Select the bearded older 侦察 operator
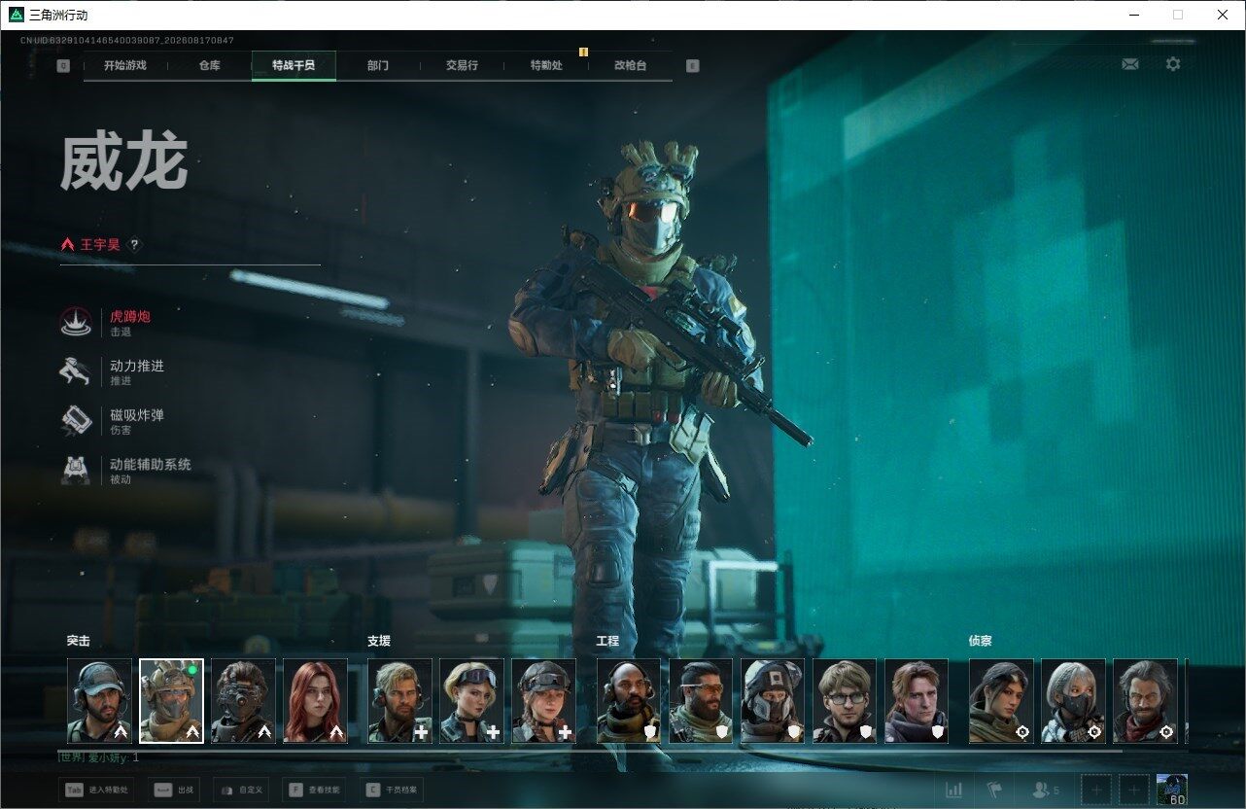This screenshot has height=809, width=1246. [1145, 701]
